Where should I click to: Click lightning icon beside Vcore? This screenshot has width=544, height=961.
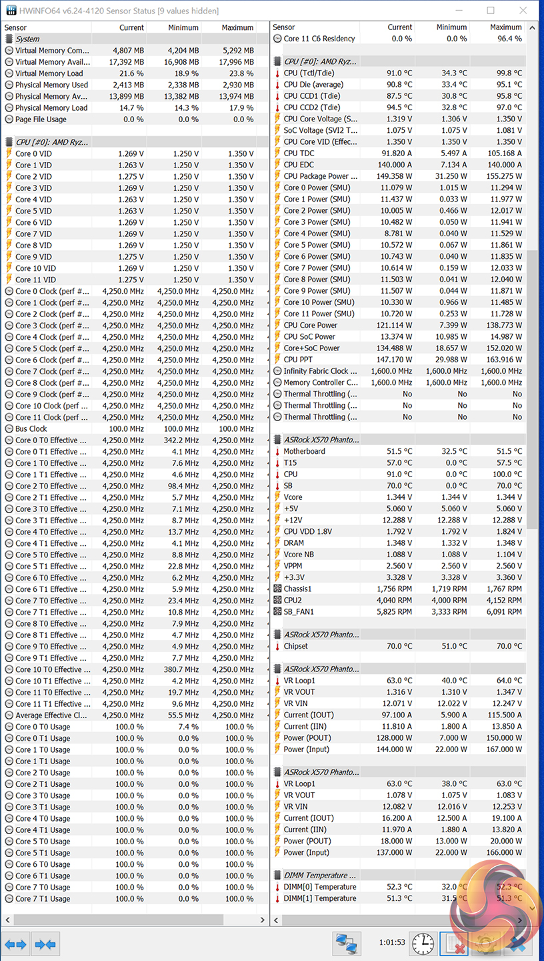click(x=277, y=497)
